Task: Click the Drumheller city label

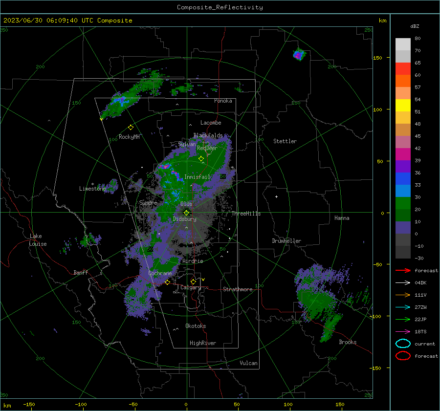Action: click(x=286, y=241)
